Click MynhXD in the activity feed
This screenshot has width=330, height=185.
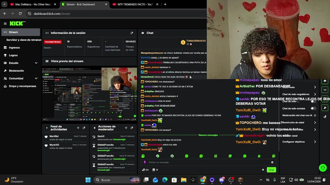[54, 145]
